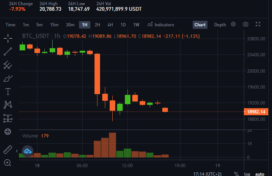Image resolution: width=272 pixels, height=176 pixels.
Task: Toggle log price scale
Action: click(x=247, y=174)
